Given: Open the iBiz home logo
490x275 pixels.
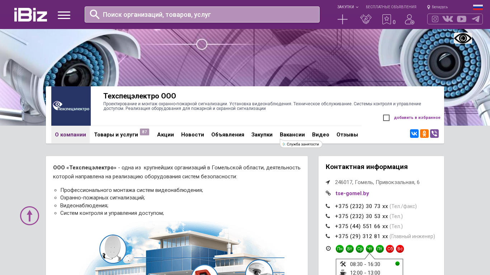Looking at the screenshot, I should coord(30,15).
